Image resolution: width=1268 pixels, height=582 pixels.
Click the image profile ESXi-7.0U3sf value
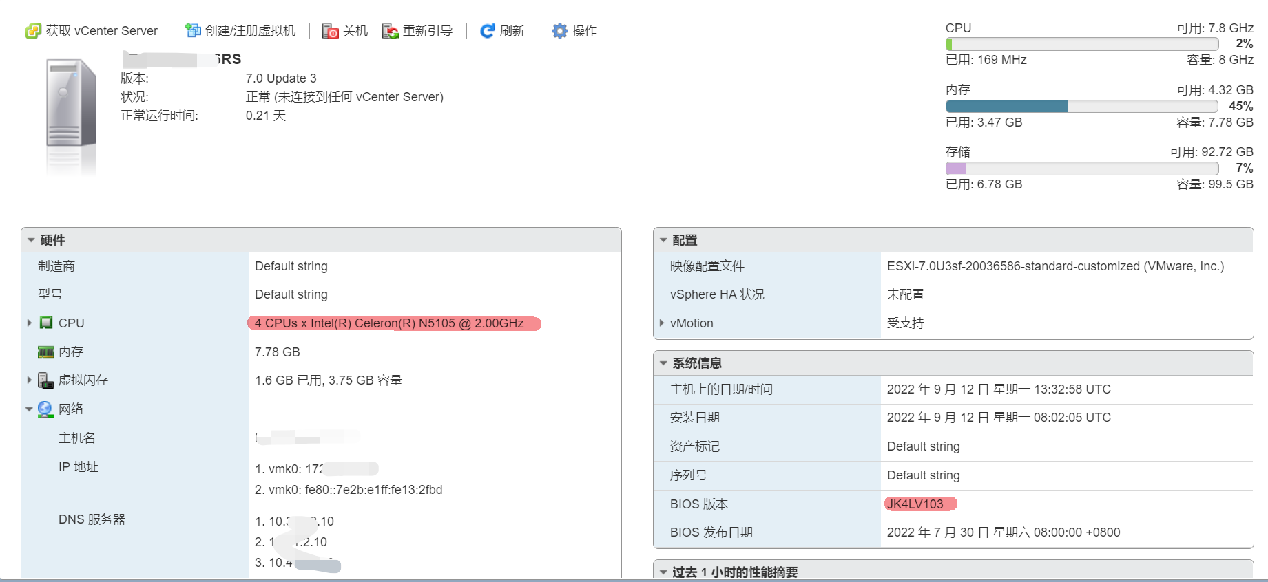[x=1055, y=266]
